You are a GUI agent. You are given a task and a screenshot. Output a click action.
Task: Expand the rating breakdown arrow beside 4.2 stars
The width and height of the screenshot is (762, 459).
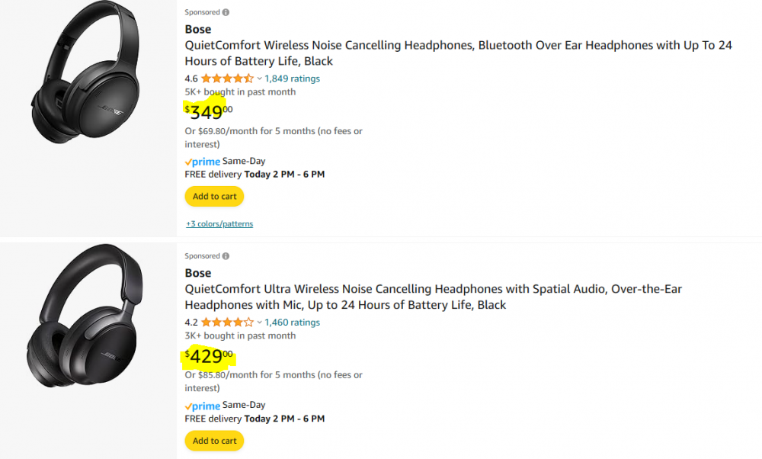coord(259,323)
